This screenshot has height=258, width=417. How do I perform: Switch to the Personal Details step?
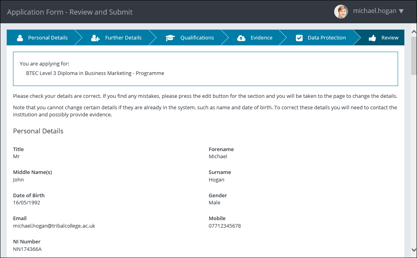click(47, 37)
